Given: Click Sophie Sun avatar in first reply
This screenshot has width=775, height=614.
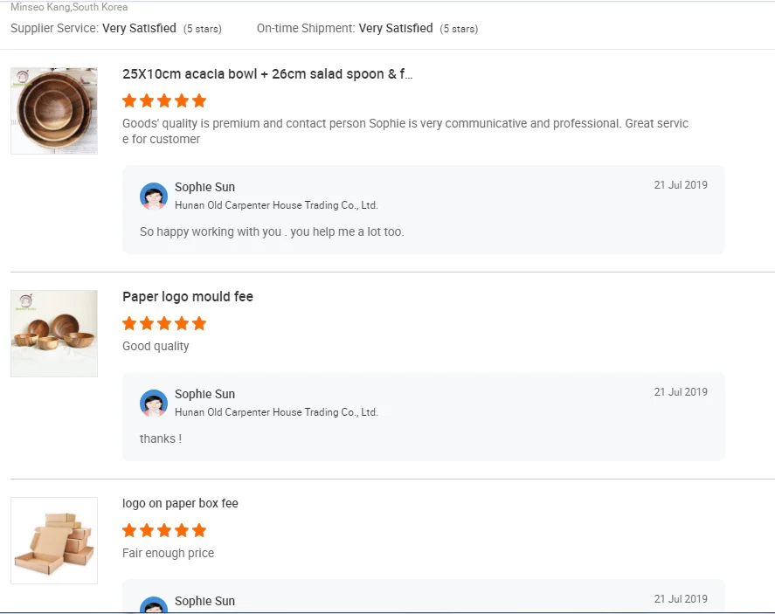Looking at the screenshot, I should click(x=154, y=197).
